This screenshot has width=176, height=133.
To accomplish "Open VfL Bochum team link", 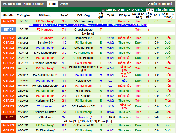I will point(83,96).
